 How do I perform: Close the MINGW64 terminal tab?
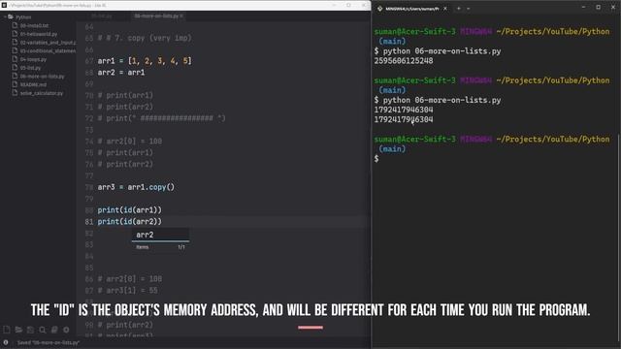point(445,9)
